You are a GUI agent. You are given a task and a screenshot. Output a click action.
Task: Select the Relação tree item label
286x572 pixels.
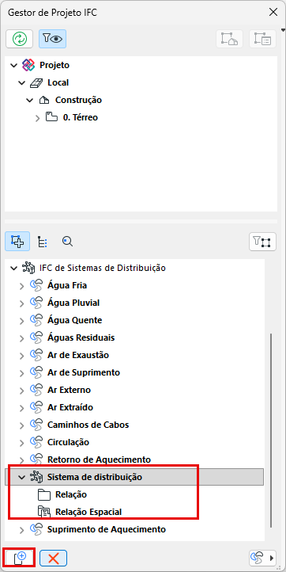coord(71,494)
